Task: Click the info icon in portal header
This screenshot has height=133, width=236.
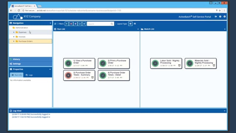Action: pyautogui.click(x=225, y=17)
